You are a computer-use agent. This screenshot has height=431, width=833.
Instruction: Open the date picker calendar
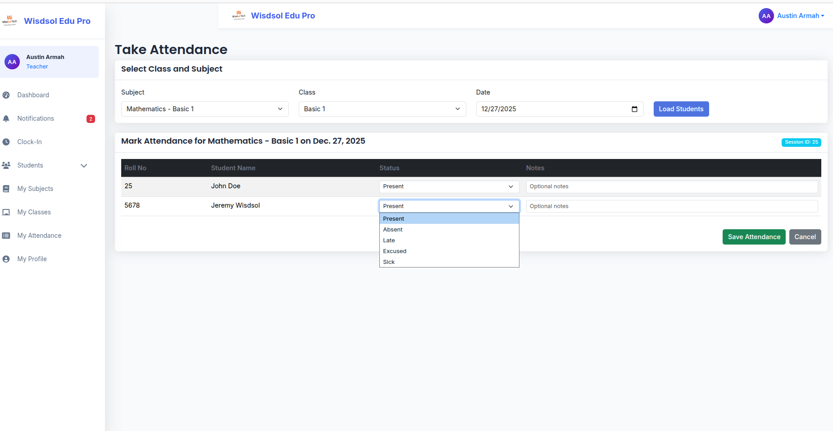pos(634,109)
